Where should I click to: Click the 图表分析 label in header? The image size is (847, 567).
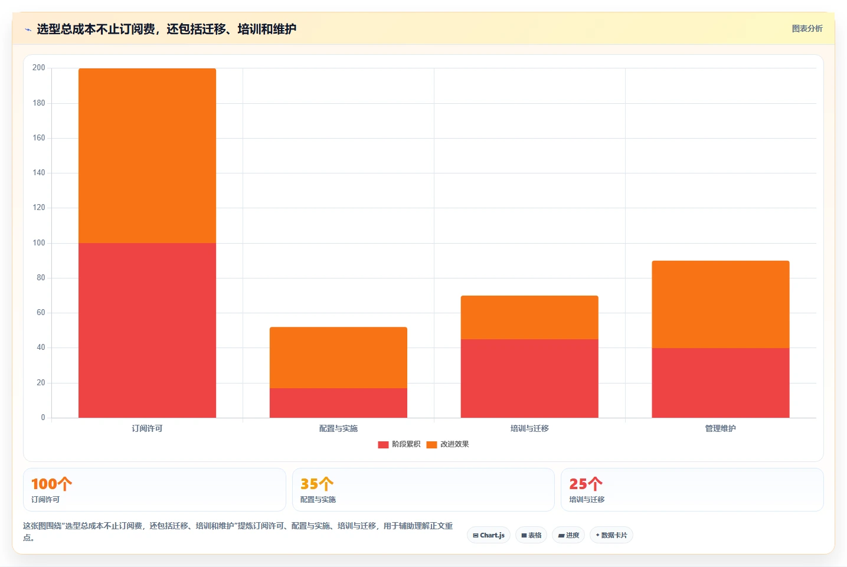click(x=807, y=28)
